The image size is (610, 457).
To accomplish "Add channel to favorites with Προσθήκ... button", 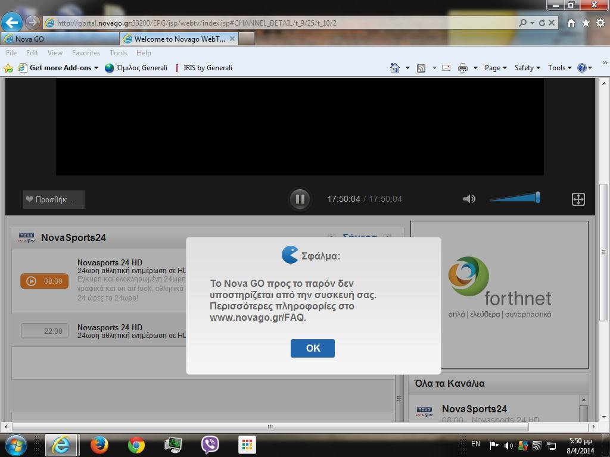I will click(54, 199).
